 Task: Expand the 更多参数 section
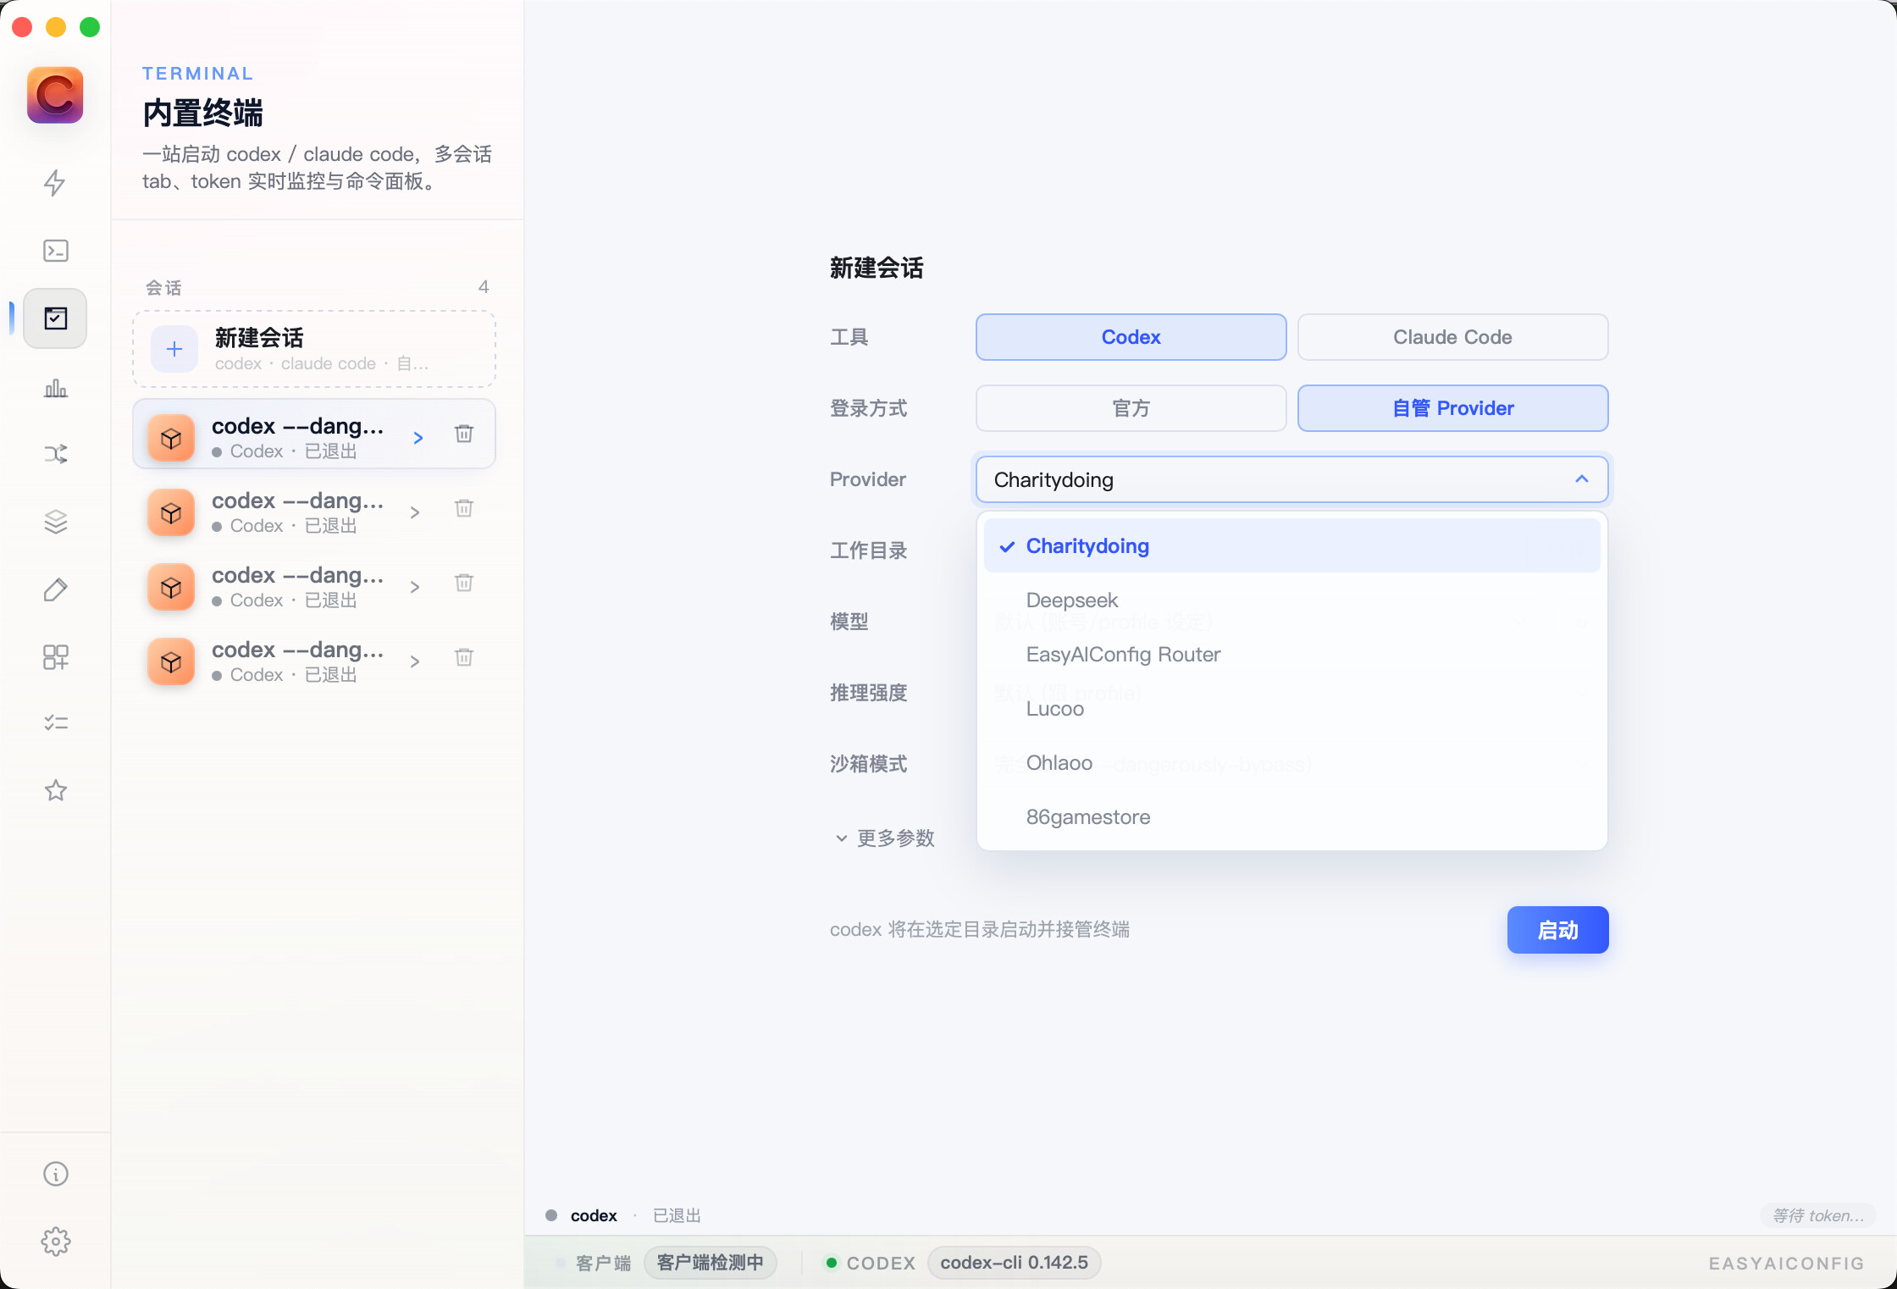point(885,838)
